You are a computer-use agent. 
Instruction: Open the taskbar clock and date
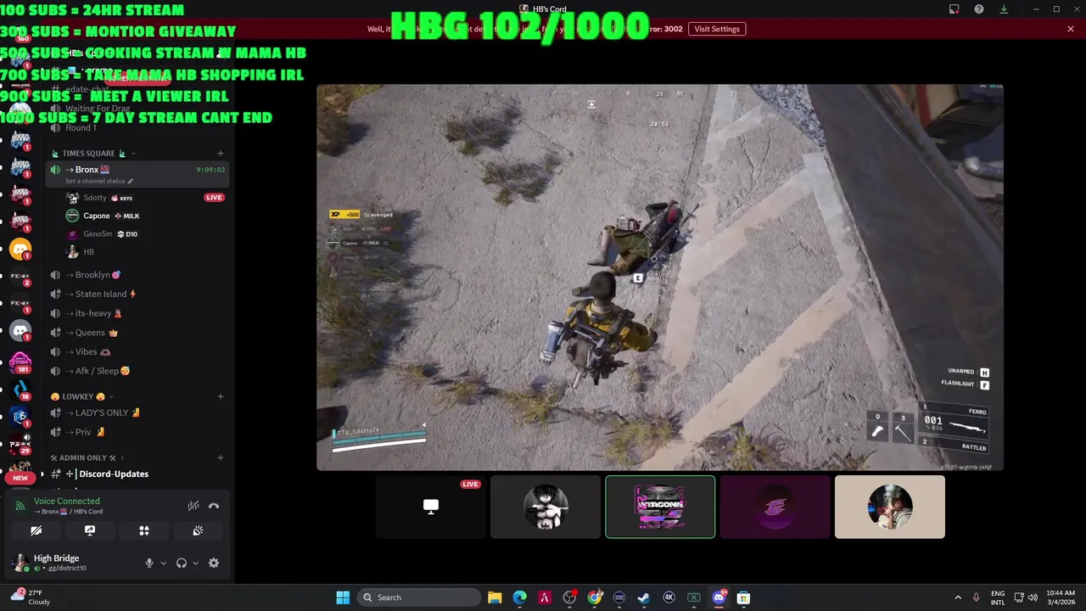click(1061, 597)
